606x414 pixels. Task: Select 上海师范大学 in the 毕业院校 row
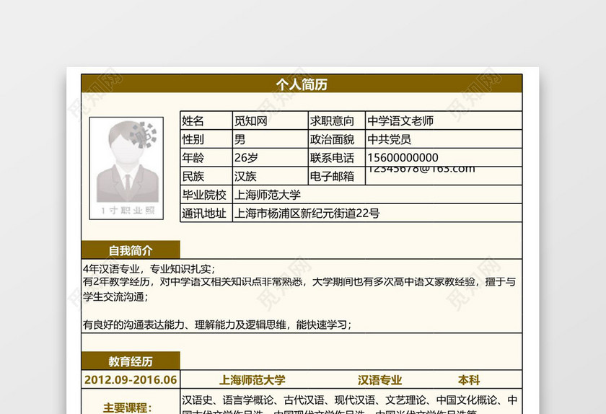point(267,195)
